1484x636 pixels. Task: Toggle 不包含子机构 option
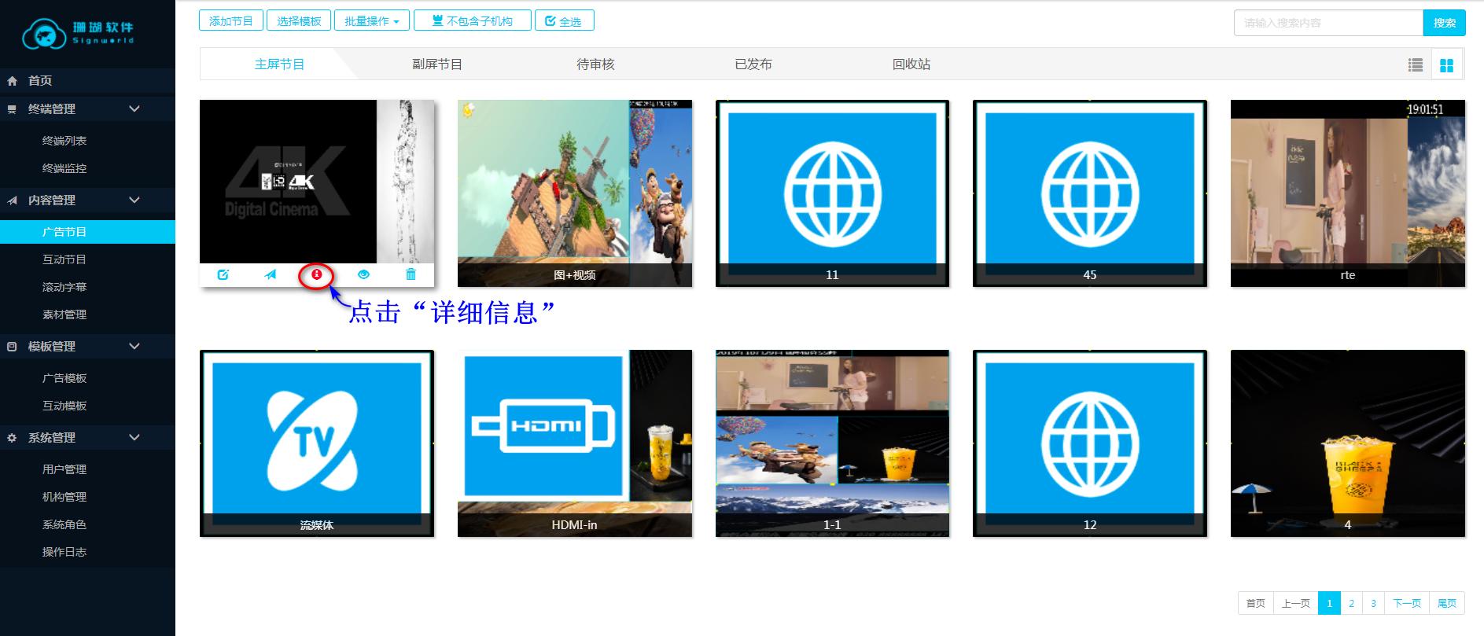(473, 21)
